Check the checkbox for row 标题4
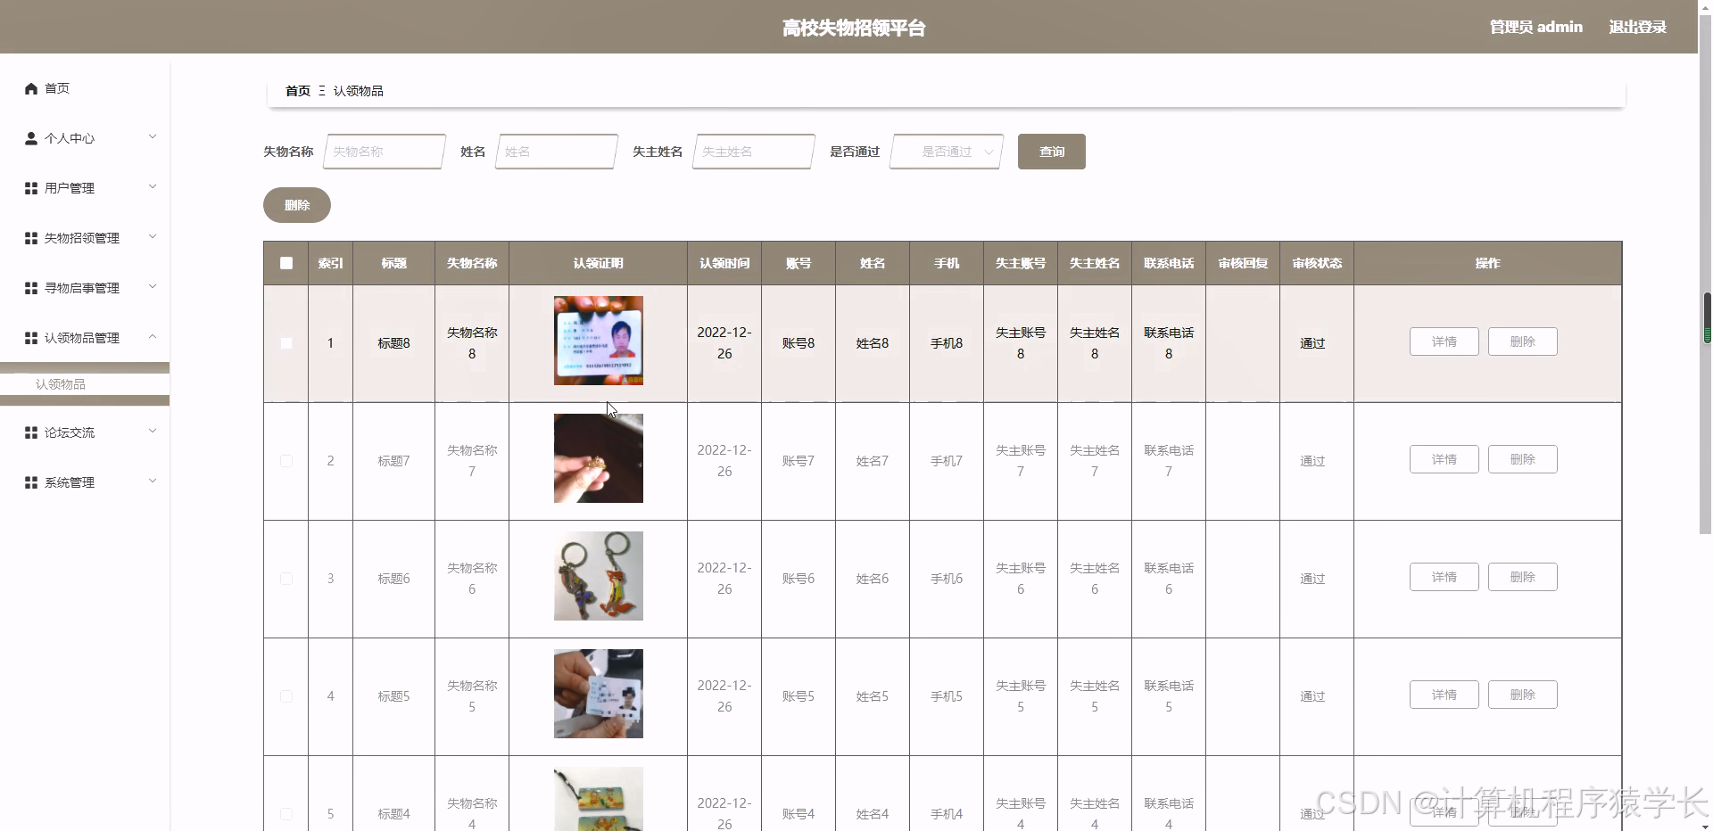Image resolution: width=1713 pixels, height=831 pixels. [x=286, y=814]
